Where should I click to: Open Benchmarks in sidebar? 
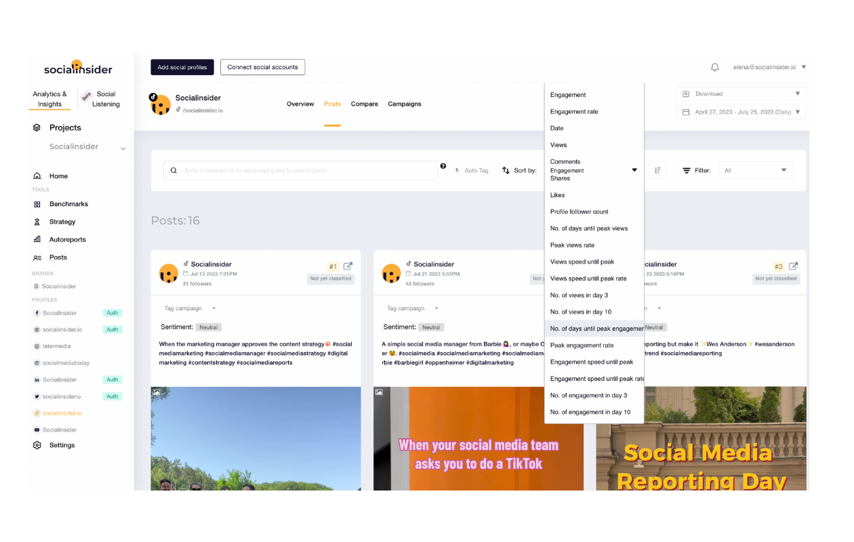pyautogui.click(x=68, y=204)
